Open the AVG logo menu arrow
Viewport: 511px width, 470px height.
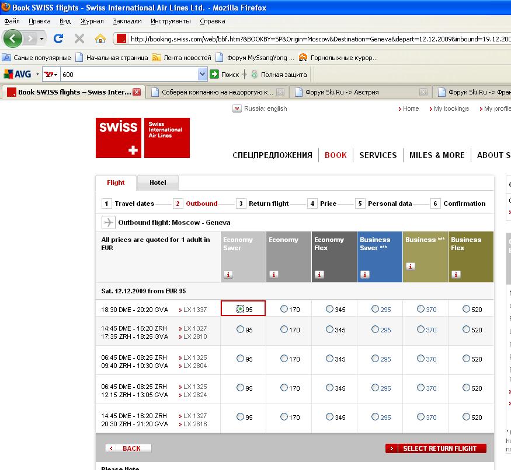(x=37, y=74)
